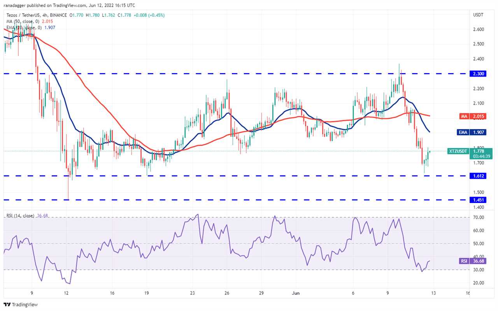Image resolution: width=498 pixels, height=311 pixels.
Task: Click the 23 date on the time axis
Action: (x=192, y=294)
